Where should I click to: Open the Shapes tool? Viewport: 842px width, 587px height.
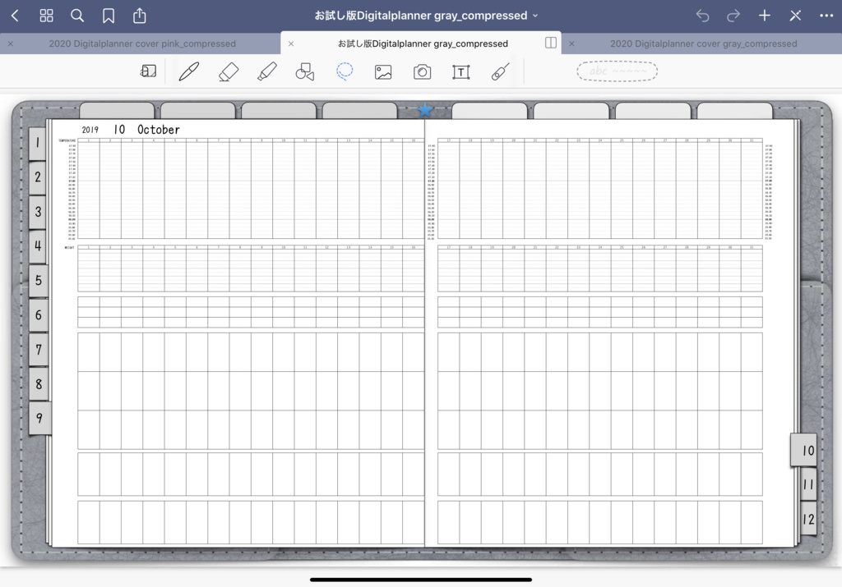click(x=305, y=71)
